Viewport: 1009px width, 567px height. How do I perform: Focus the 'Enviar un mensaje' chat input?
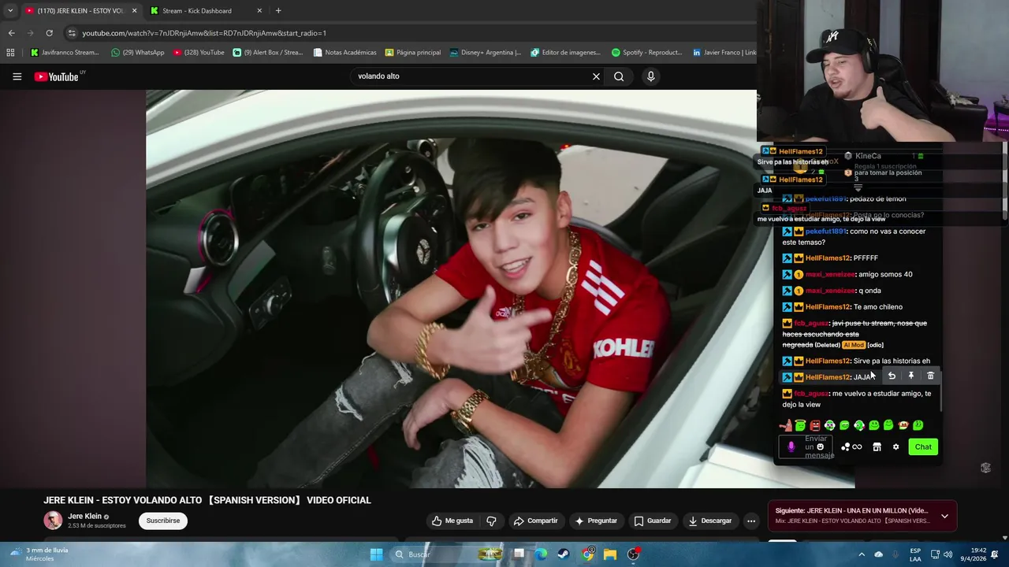click(x=806, y=447)
